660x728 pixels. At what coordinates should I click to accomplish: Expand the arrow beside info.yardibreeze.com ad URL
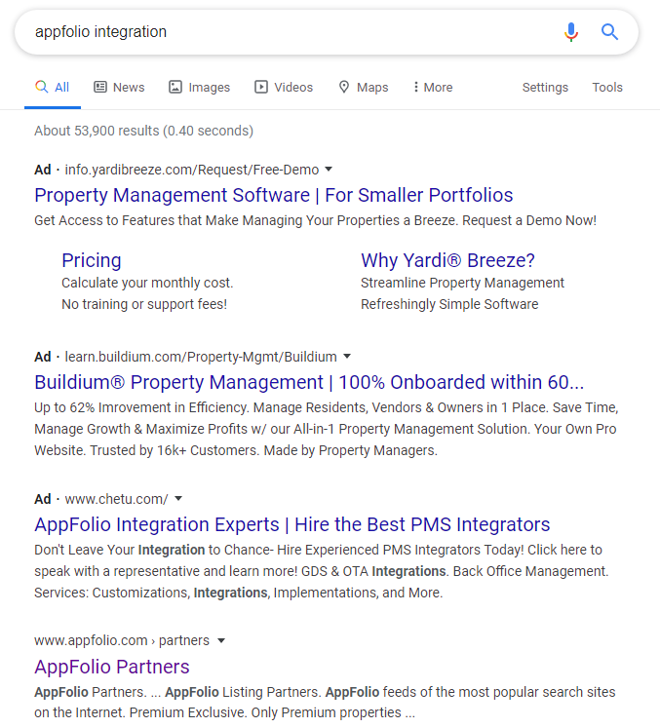coord(329,170)
